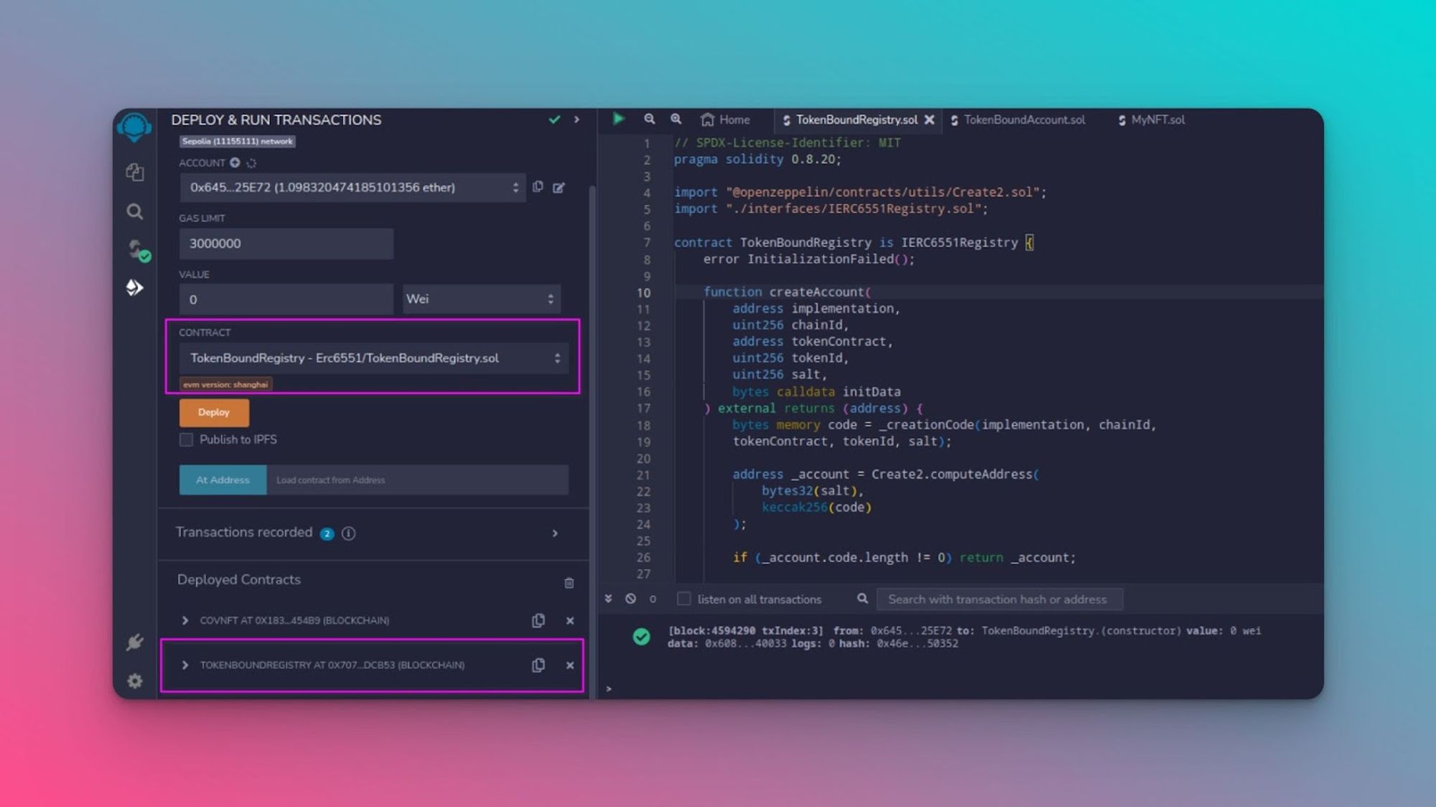Remove the COVNFT deployed contract
Screen dimensions: 1436x807
(570, 620)
